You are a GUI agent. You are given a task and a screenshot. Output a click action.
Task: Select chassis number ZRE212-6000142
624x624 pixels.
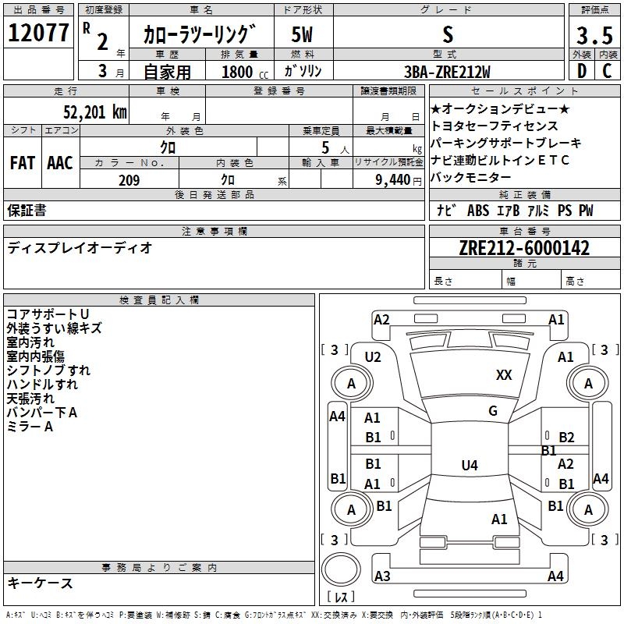pos(524,248)
